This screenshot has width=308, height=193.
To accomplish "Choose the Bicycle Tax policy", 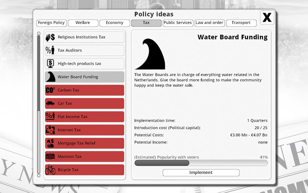I will [85, 170].
